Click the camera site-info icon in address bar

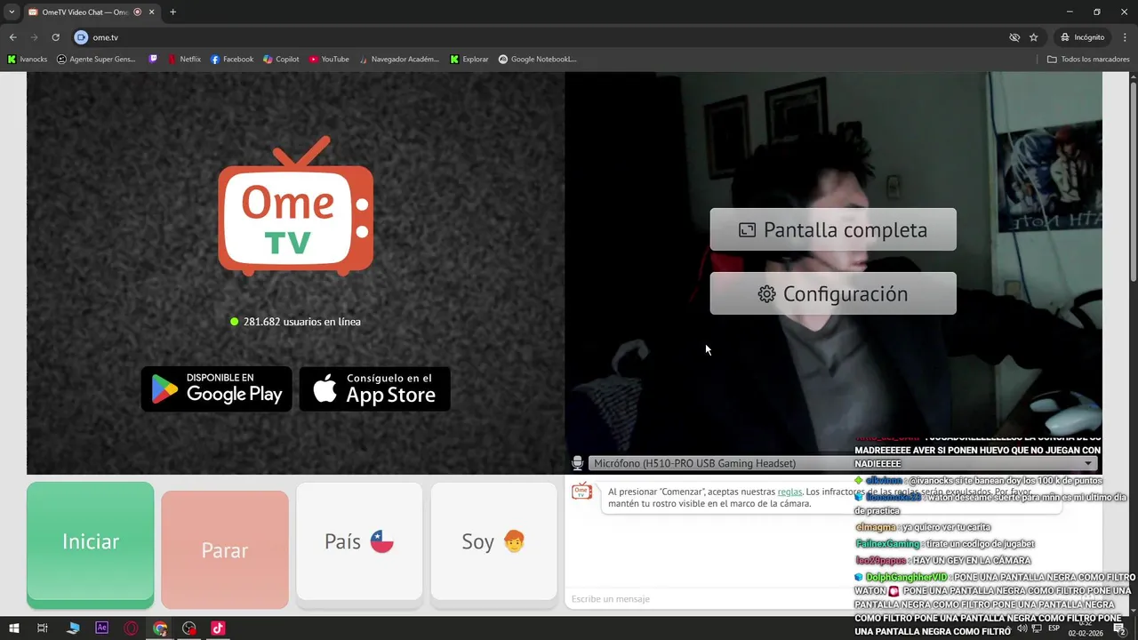[82, 37]
